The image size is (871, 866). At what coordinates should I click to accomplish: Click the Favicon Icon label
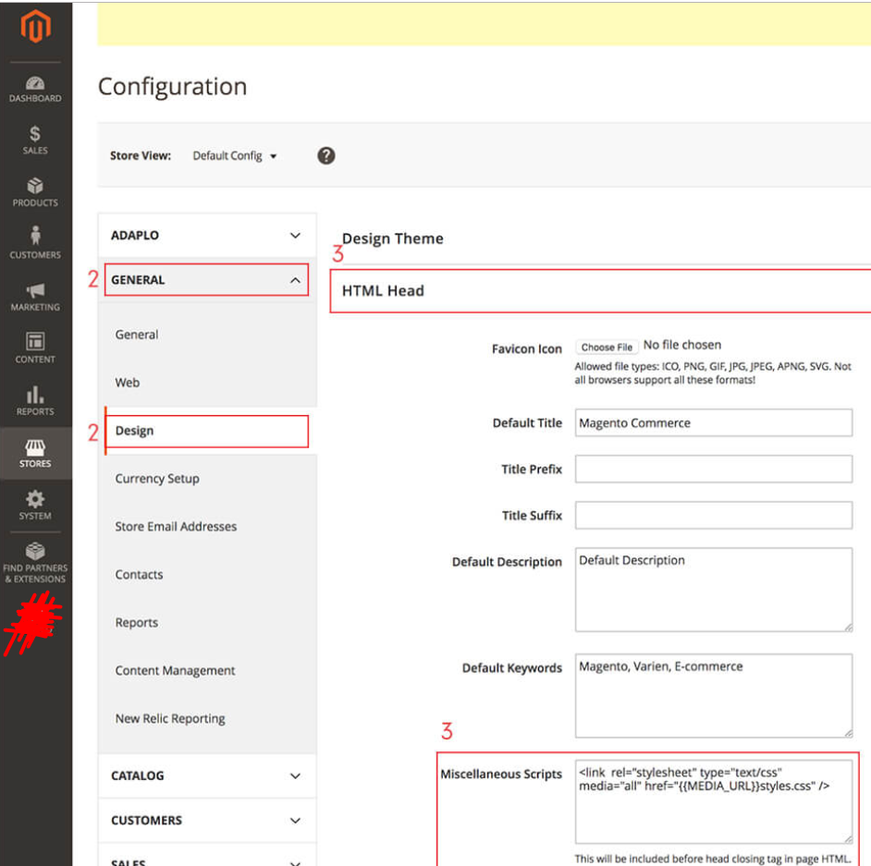[527, 349]
